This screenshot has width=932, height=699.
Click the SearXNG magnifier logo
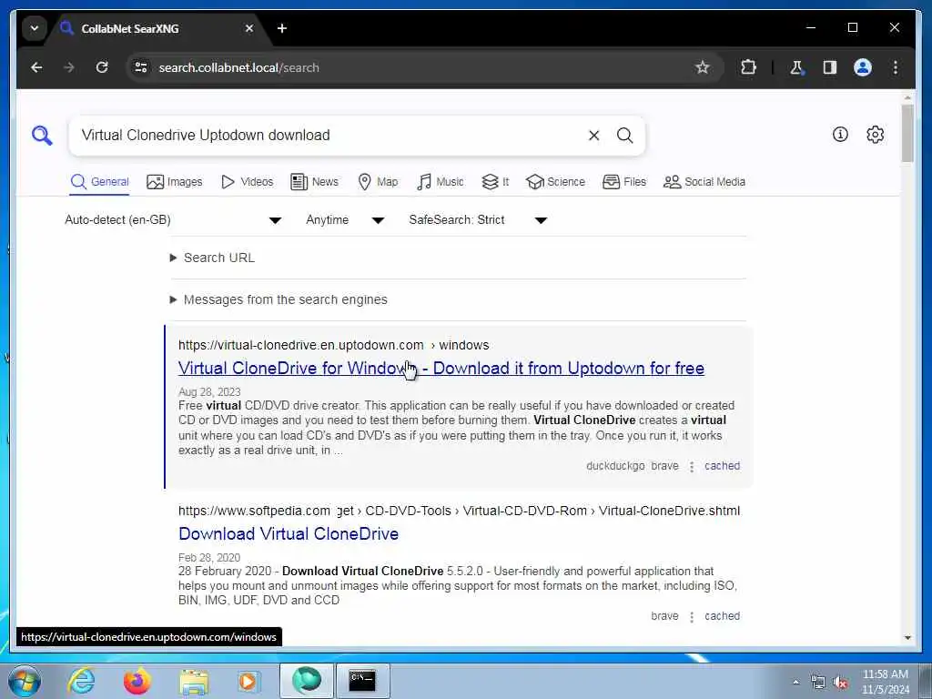[42, 136]
